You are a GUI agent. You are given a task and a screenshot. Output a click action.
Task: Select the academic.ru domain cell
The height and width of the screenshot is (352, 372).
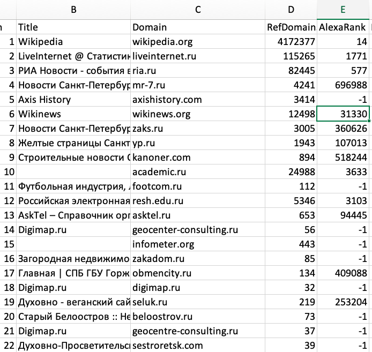click(x=198, y=172)
